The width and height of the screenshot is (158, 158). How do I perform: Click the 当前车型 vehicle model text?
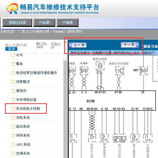click(41, 31)
